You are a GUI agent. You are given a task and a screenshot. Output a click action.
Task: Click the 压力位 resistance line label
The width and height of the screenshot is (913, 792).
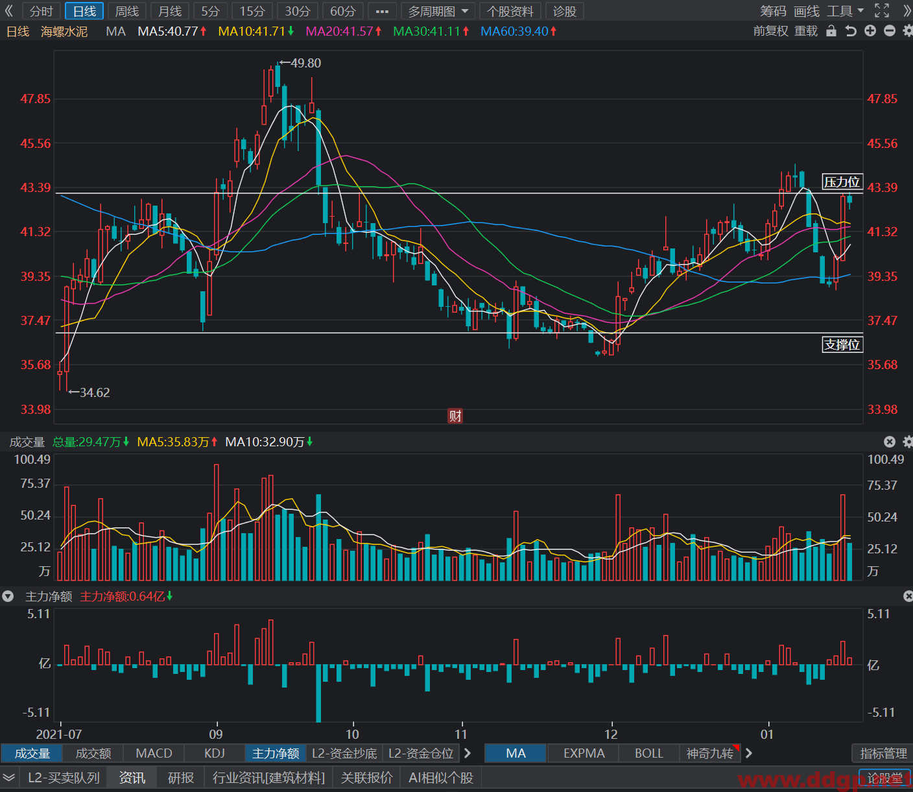click(842, 182)
